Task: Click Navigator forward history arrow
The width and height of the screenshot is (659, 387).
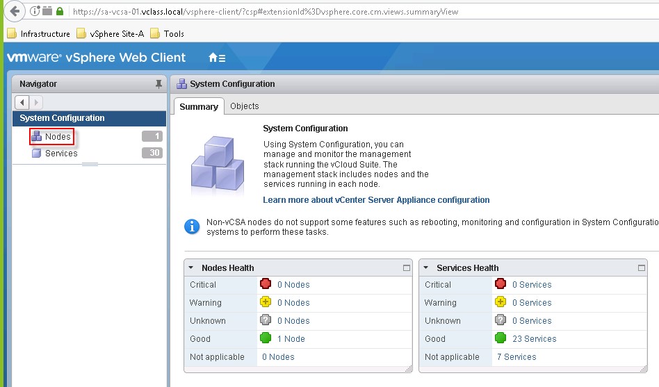Action: 36,102
